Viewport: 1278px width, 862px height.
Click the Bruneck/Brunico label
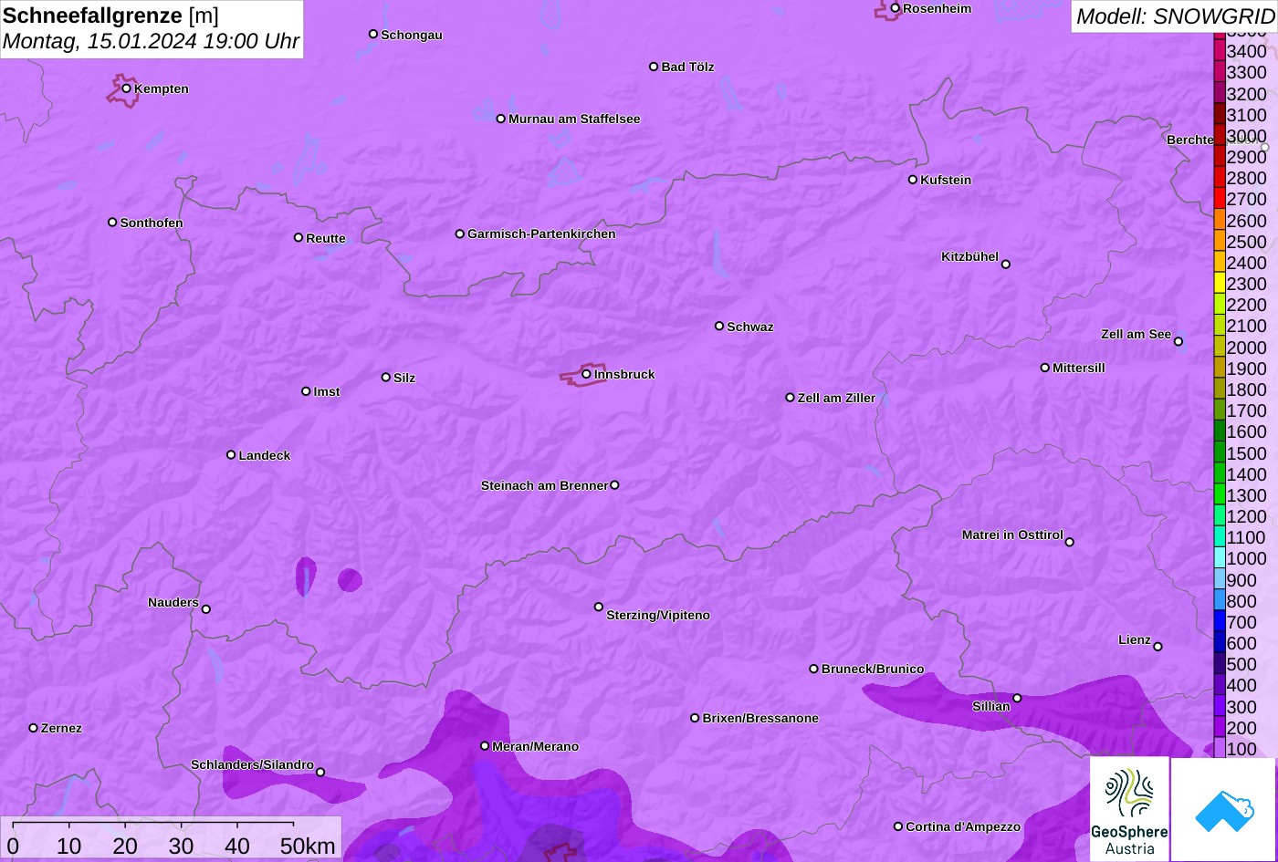pyautogui.click(x=873, y=669)
